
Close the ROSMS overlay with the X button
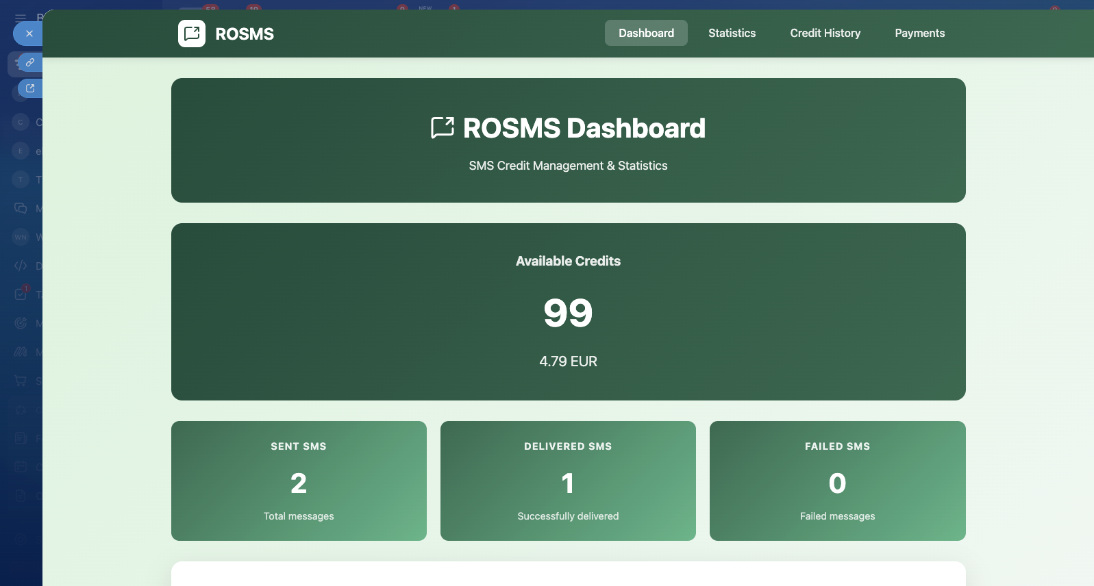tap(29, 34)
